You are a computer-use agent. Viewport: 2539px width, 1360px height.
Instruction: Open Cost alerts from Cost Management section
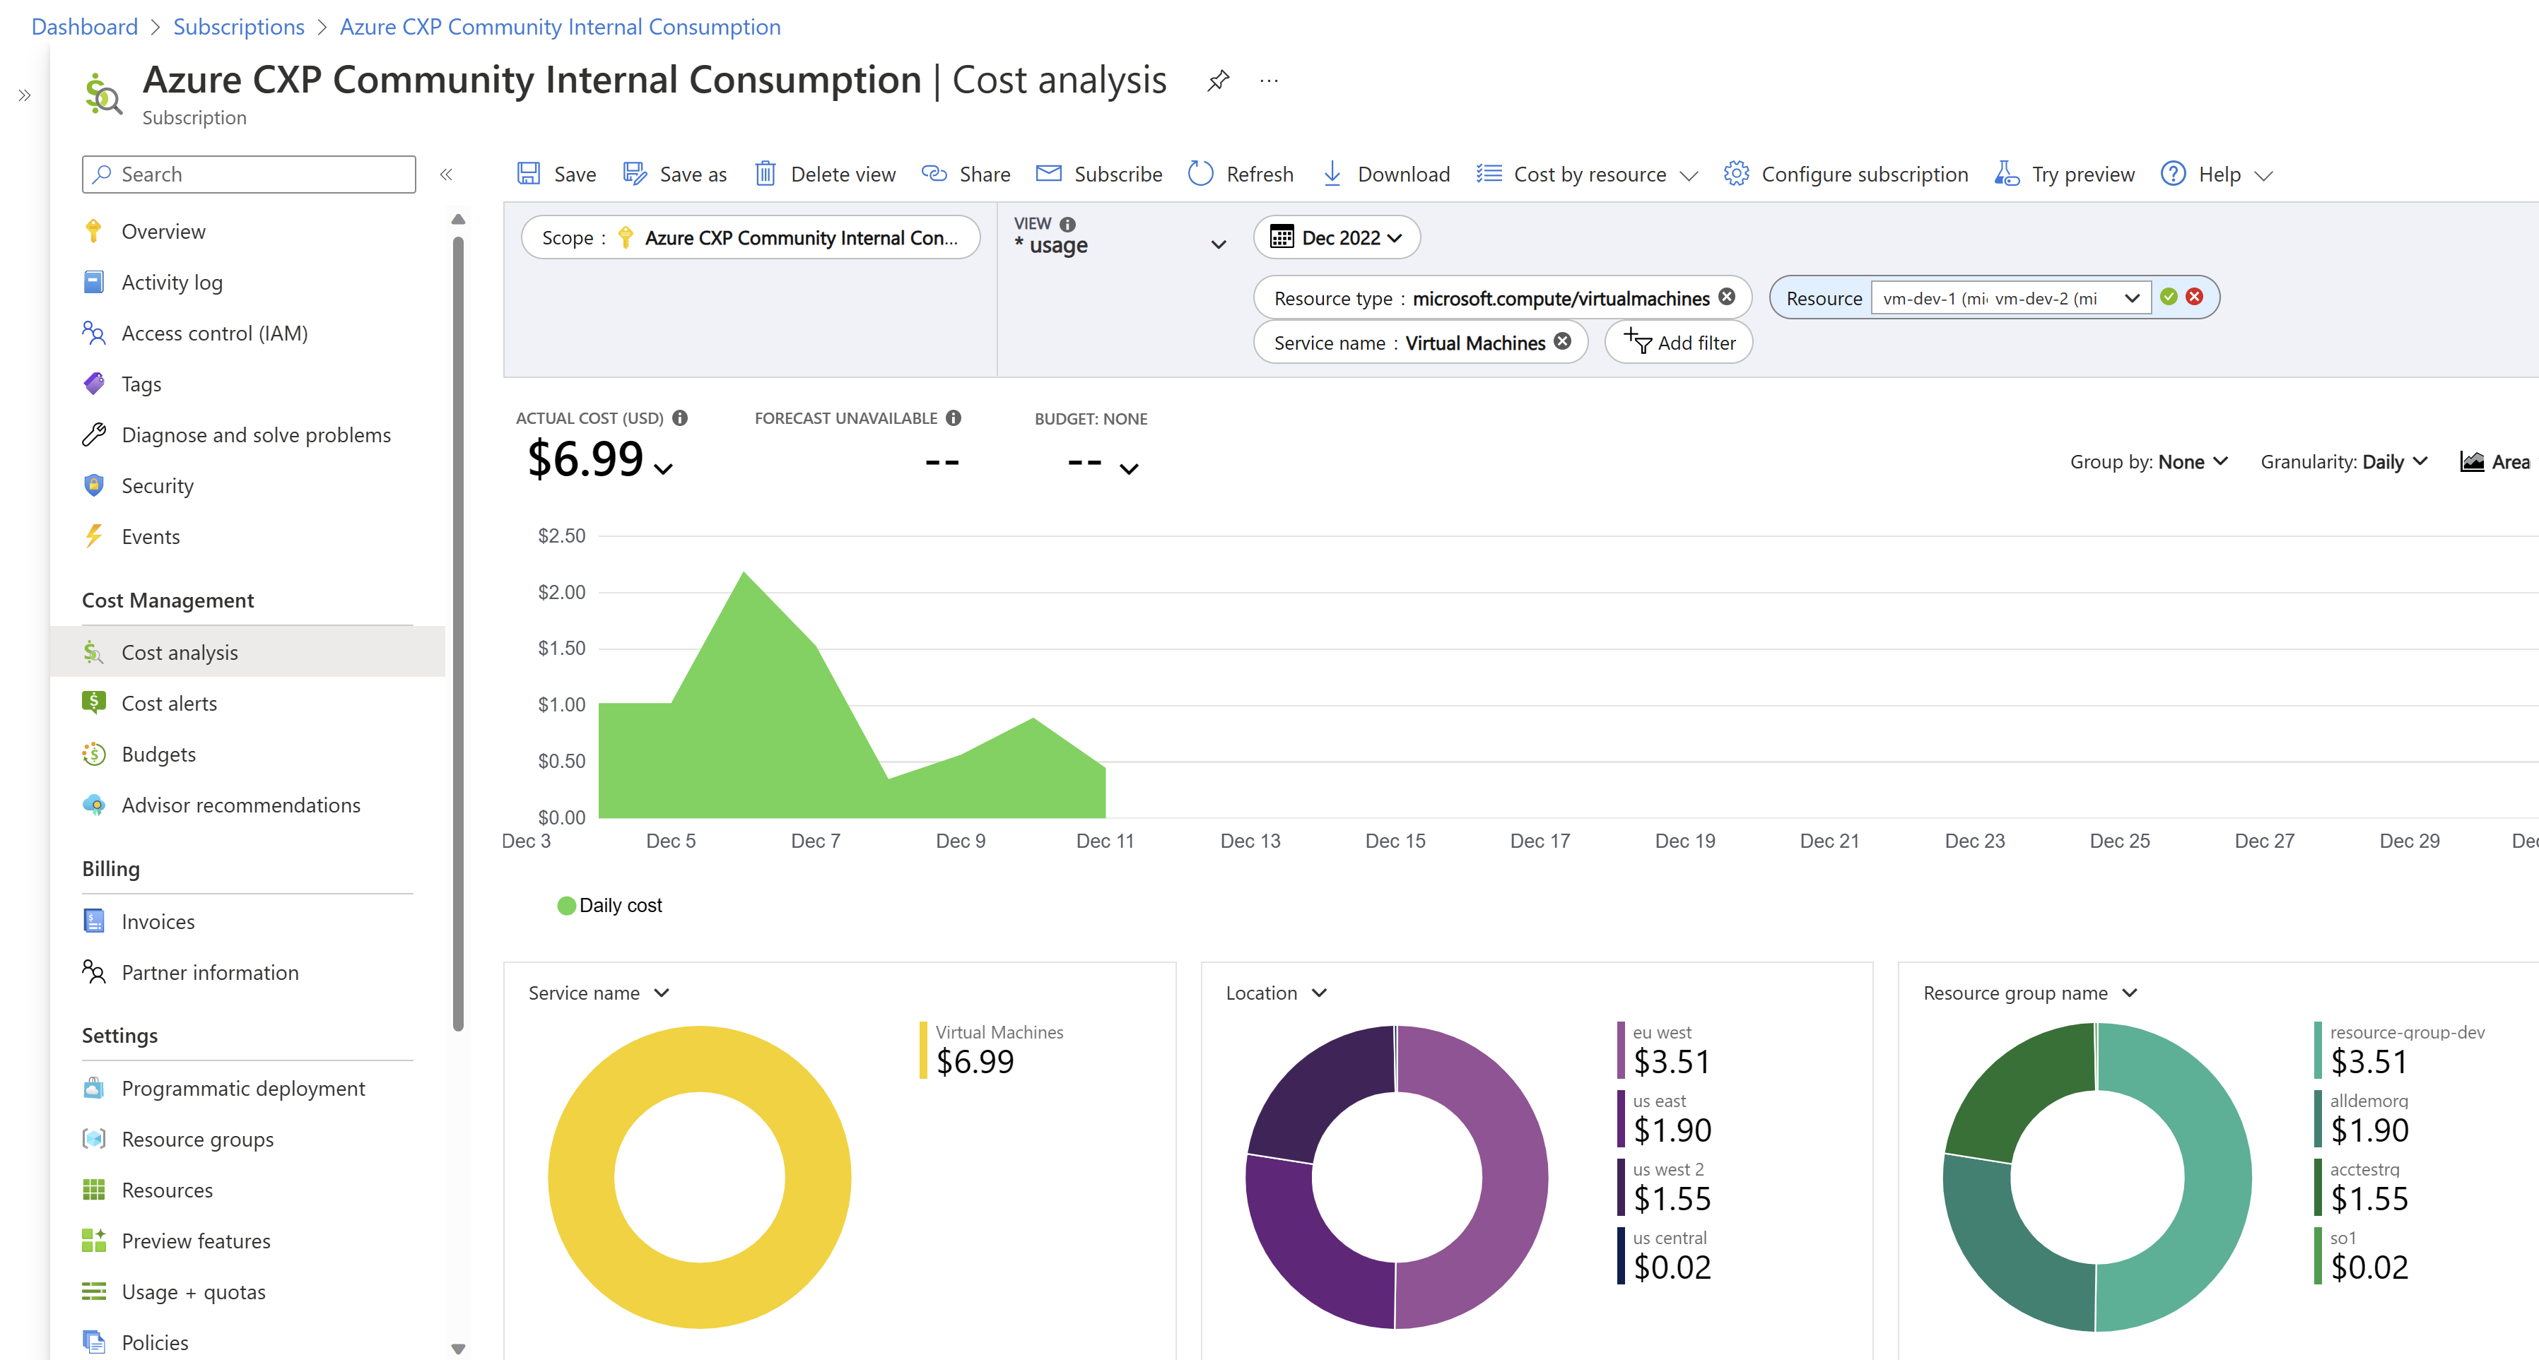[168, 702]
